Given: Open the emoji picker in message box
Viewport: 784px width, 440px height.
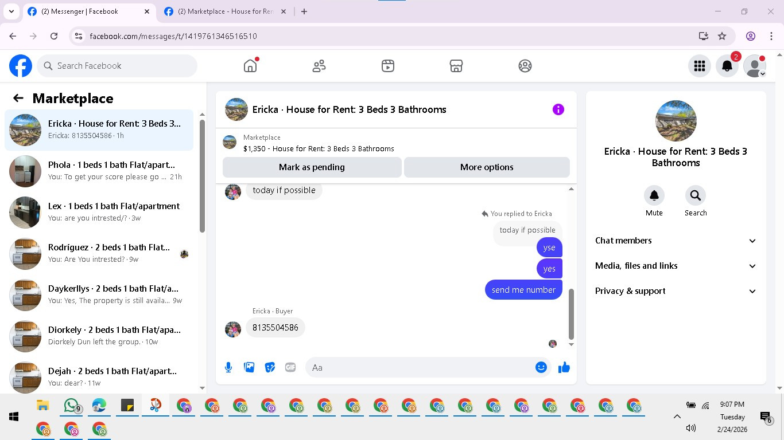Looking at the screenshot, I should pos(541,367).
